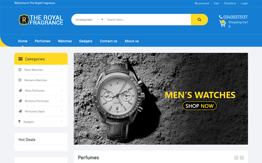The image size is (262, 163).
Task: Focus the 'Search here...' input field
Action: point(147,20)
